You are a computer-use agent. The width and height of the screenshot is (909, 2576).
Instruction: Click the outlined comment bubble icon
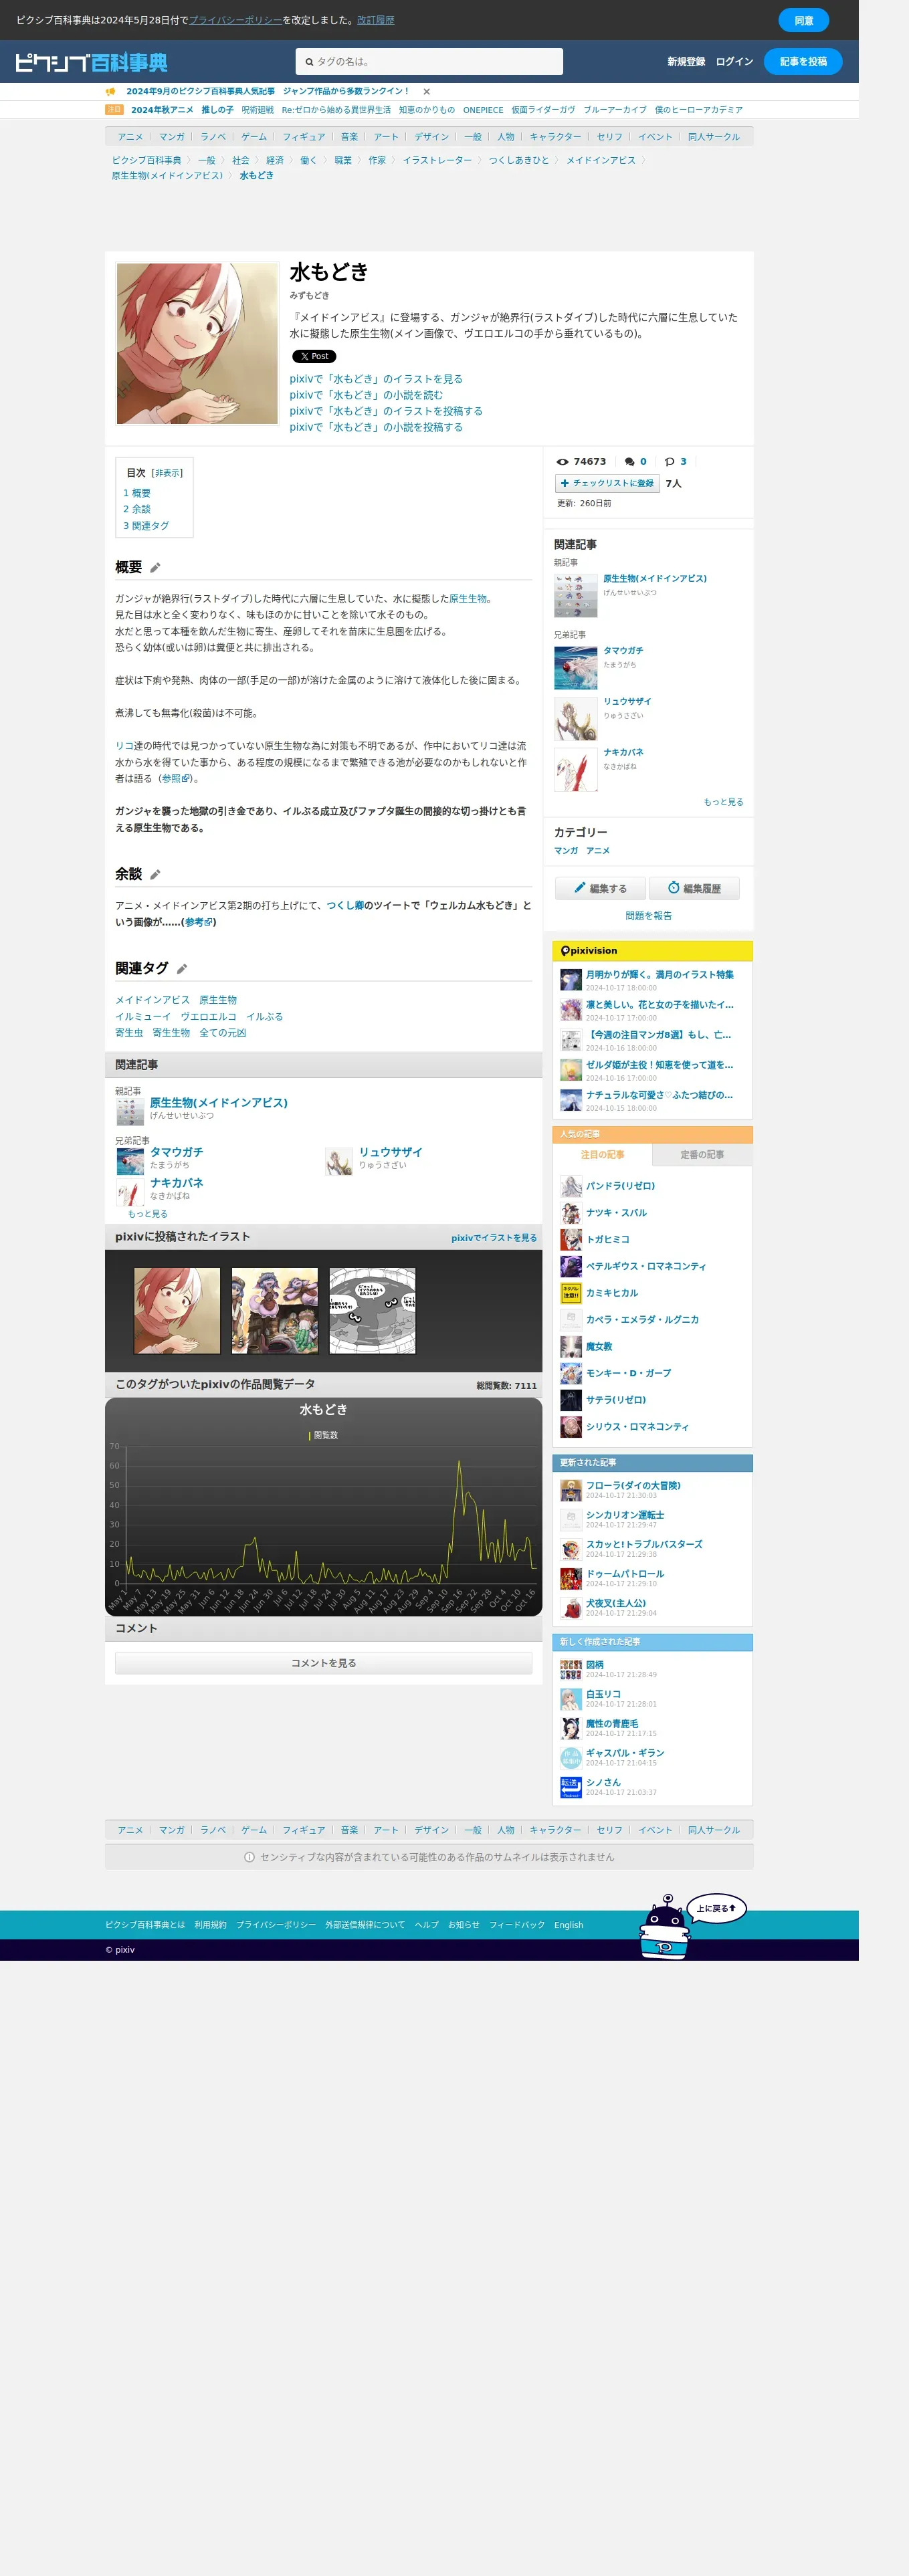(670, 462)
